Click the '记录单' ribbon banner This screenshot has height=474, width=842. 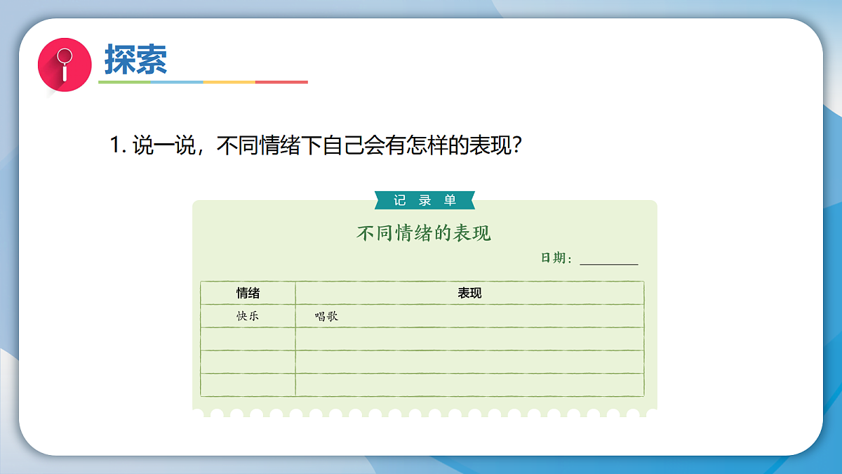pos(425,200)
